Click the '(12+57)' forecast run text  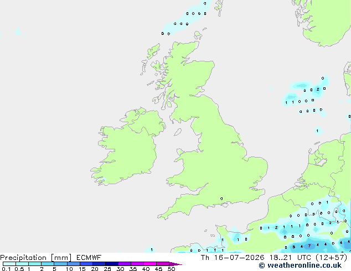331,258
